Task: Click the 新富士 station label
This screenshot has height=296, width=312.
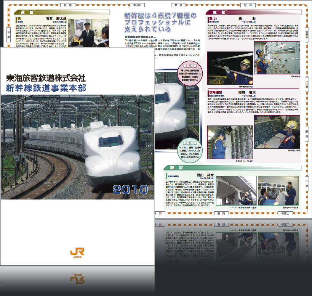Action: [x=285, y=213]
